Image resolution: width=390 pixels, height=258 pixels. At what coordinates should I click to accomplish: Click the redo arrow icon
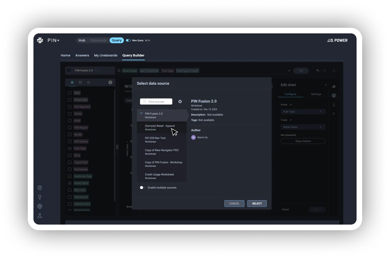coord(325,70)
